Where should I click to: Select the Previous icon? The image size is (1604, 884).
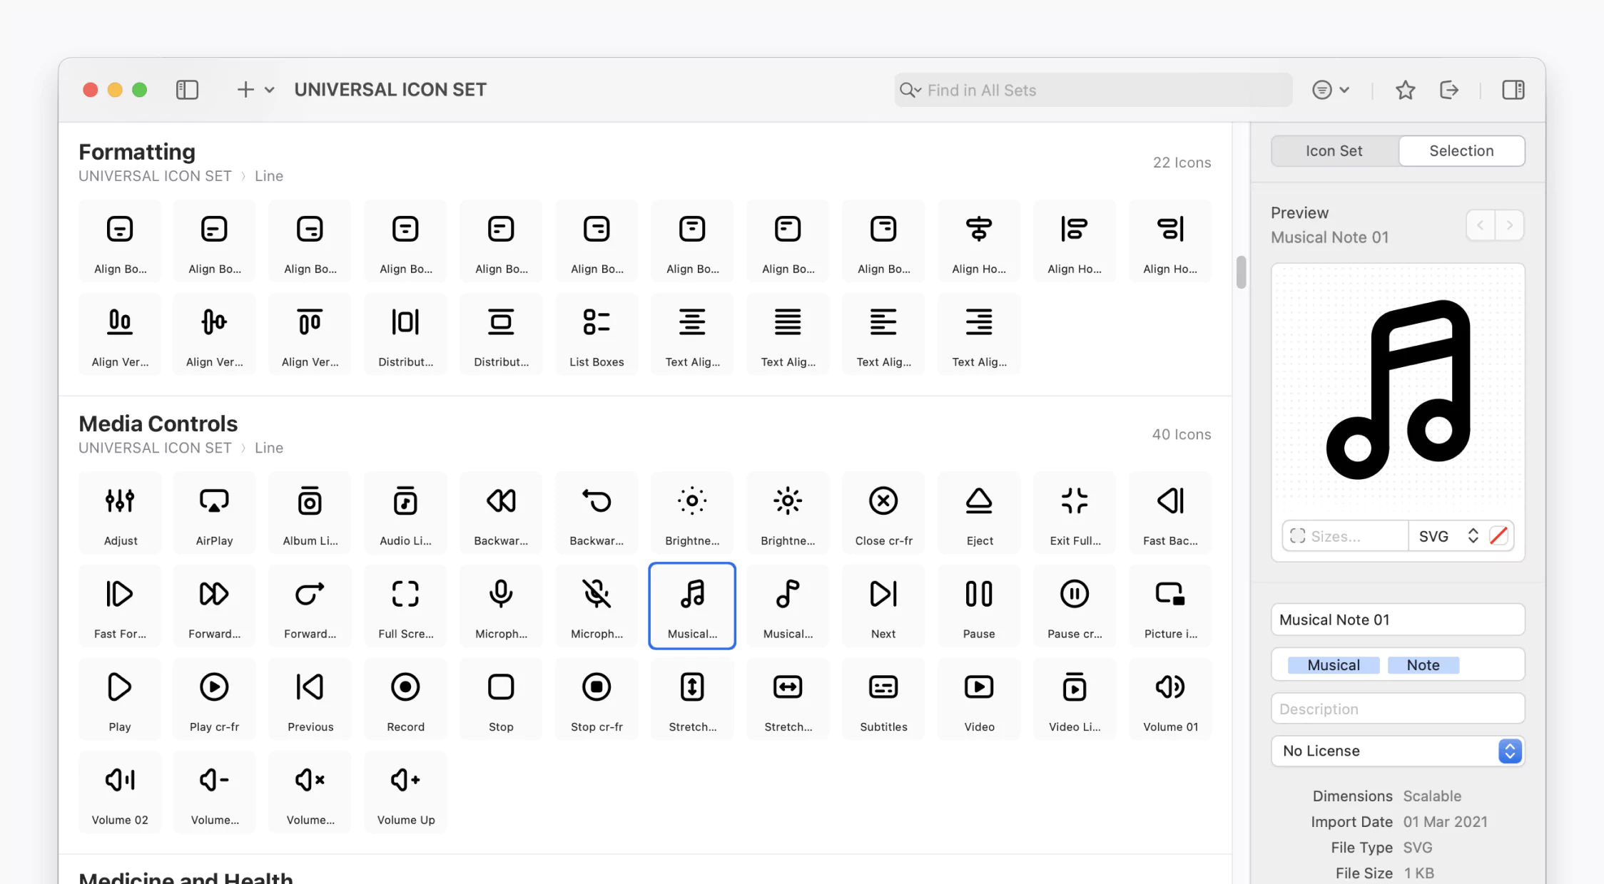pyautogui.click(x=310, y=699)
